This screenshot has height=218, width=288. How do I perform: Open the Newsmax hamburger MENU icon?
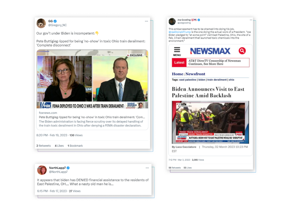[x=177, y=52]
